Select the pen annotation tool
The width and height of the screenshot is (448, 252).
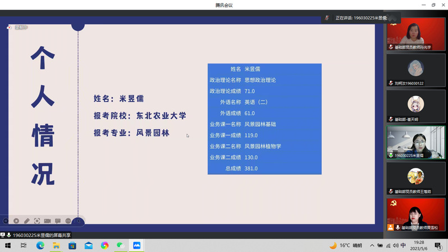(x=26, y=221)
